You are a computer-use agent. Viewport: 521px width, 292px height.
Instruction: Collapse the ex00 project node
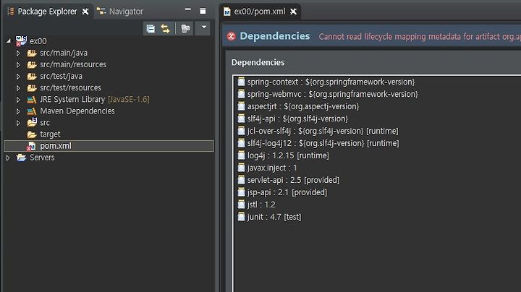coord(9,41)
